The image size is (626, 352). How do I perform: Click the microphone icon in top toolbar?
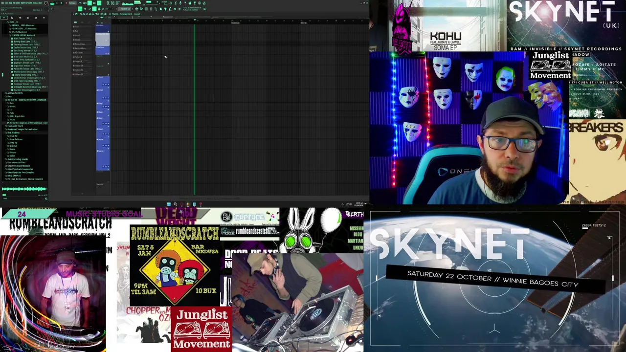pos(180,3)
